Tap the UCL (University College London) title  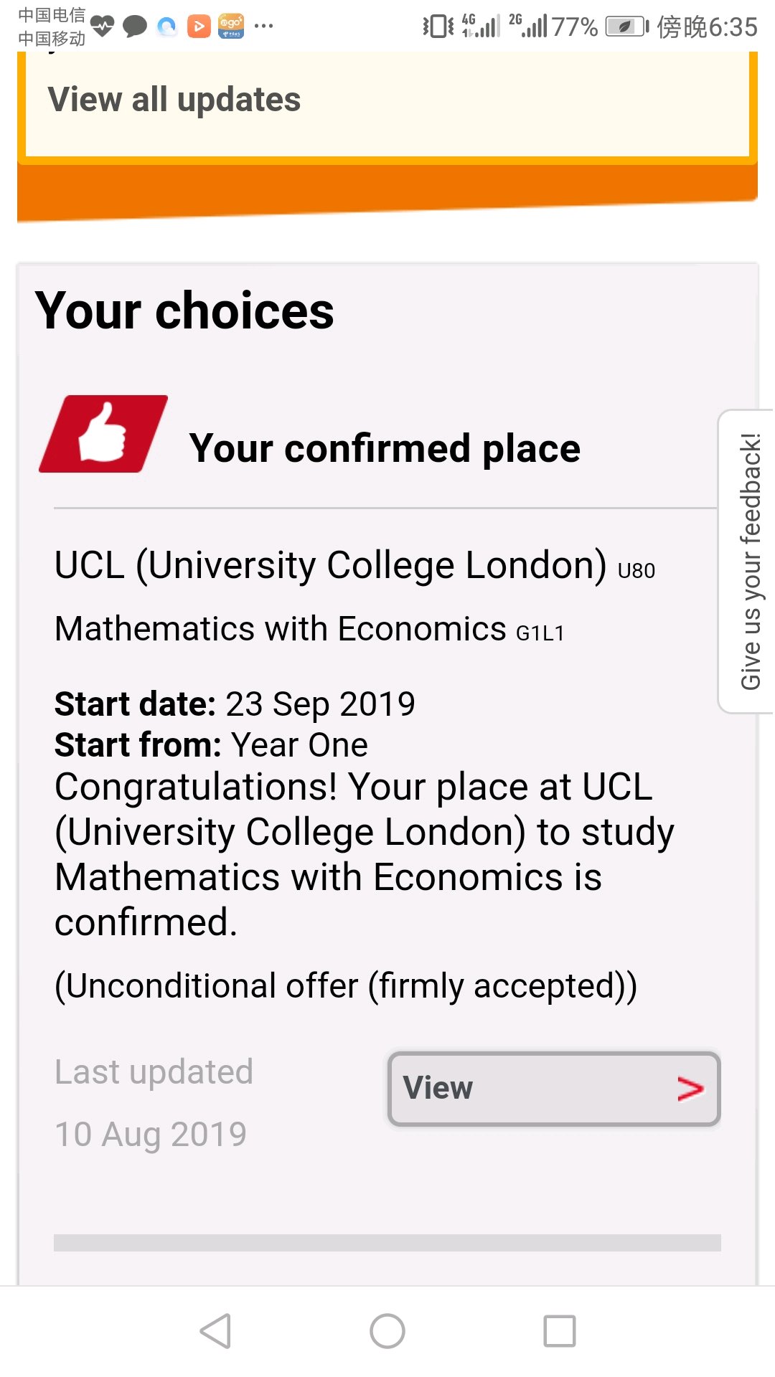tap(330, 565)
